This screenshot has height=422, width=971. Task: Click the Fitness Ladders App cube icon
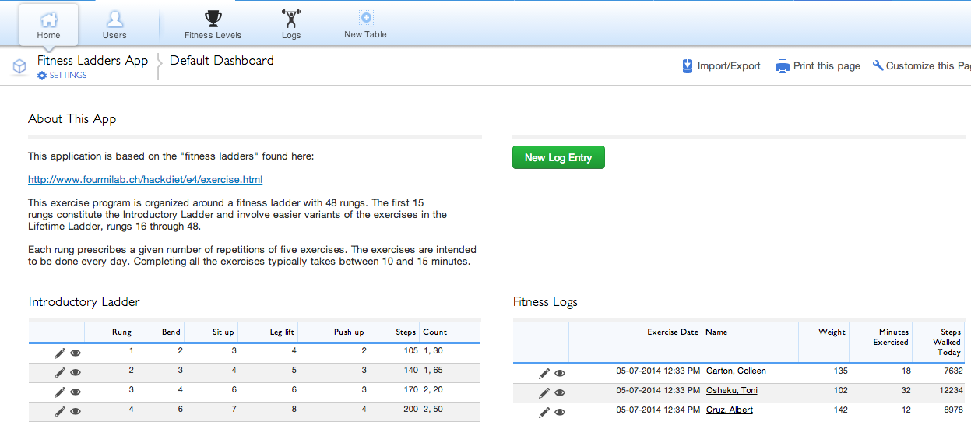[19, 67]
